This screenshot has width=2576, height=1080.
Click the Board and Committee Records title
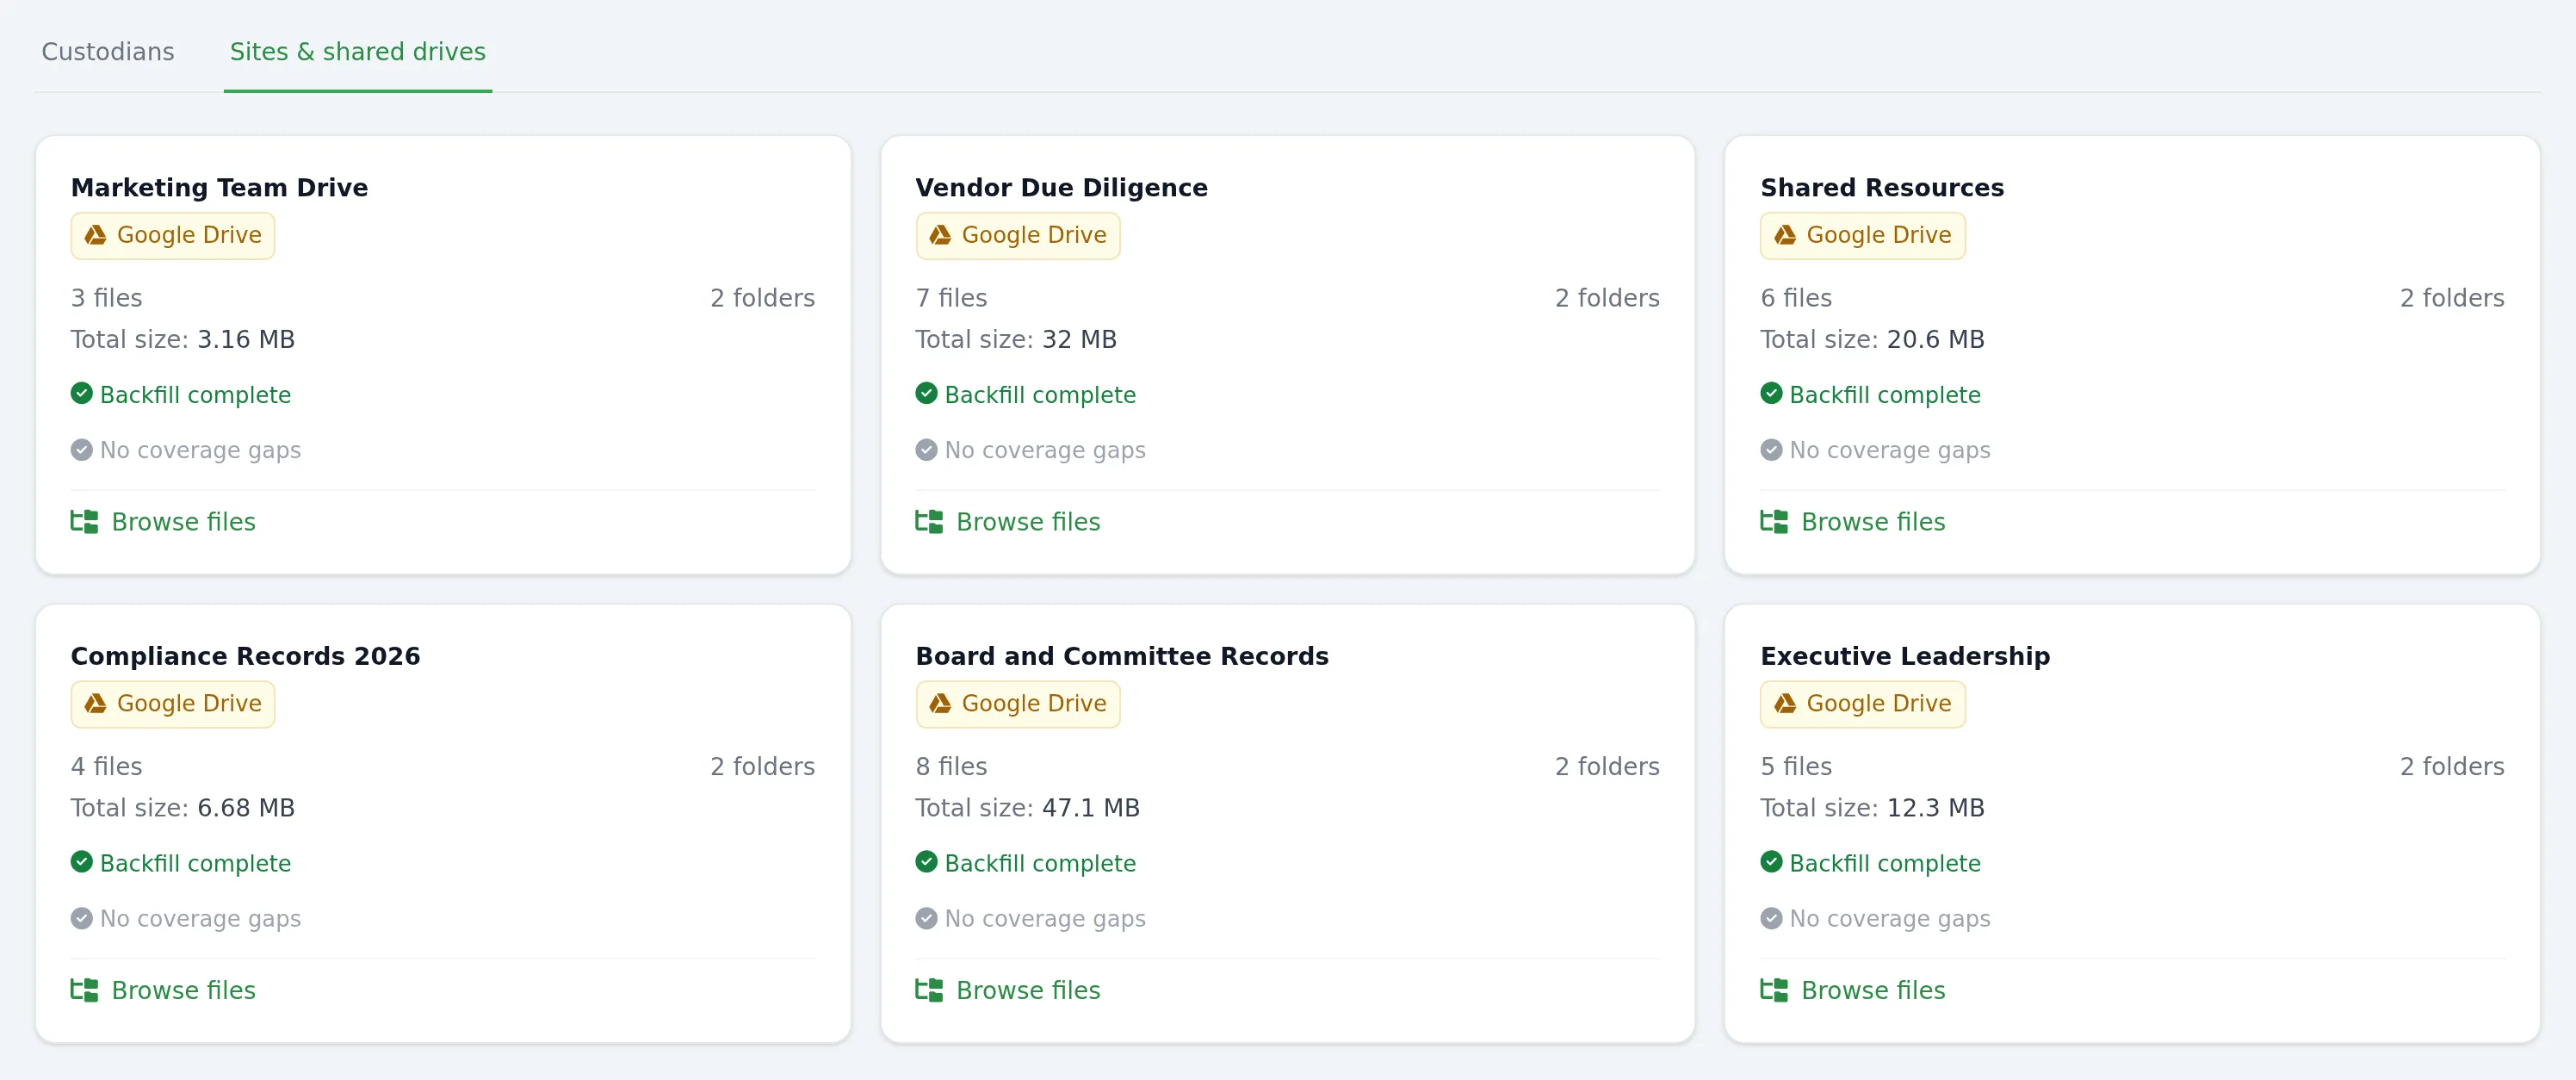point(1122,656)
